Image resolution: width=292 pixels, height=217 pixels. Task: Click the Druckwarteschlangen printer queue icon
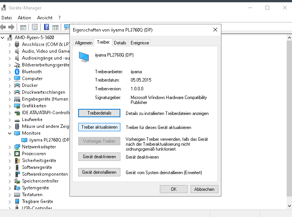coord(17,92)
